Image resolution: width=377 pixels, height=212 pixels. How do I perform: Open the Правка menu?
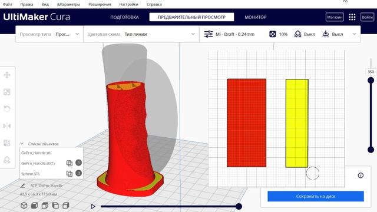[27, 4]
